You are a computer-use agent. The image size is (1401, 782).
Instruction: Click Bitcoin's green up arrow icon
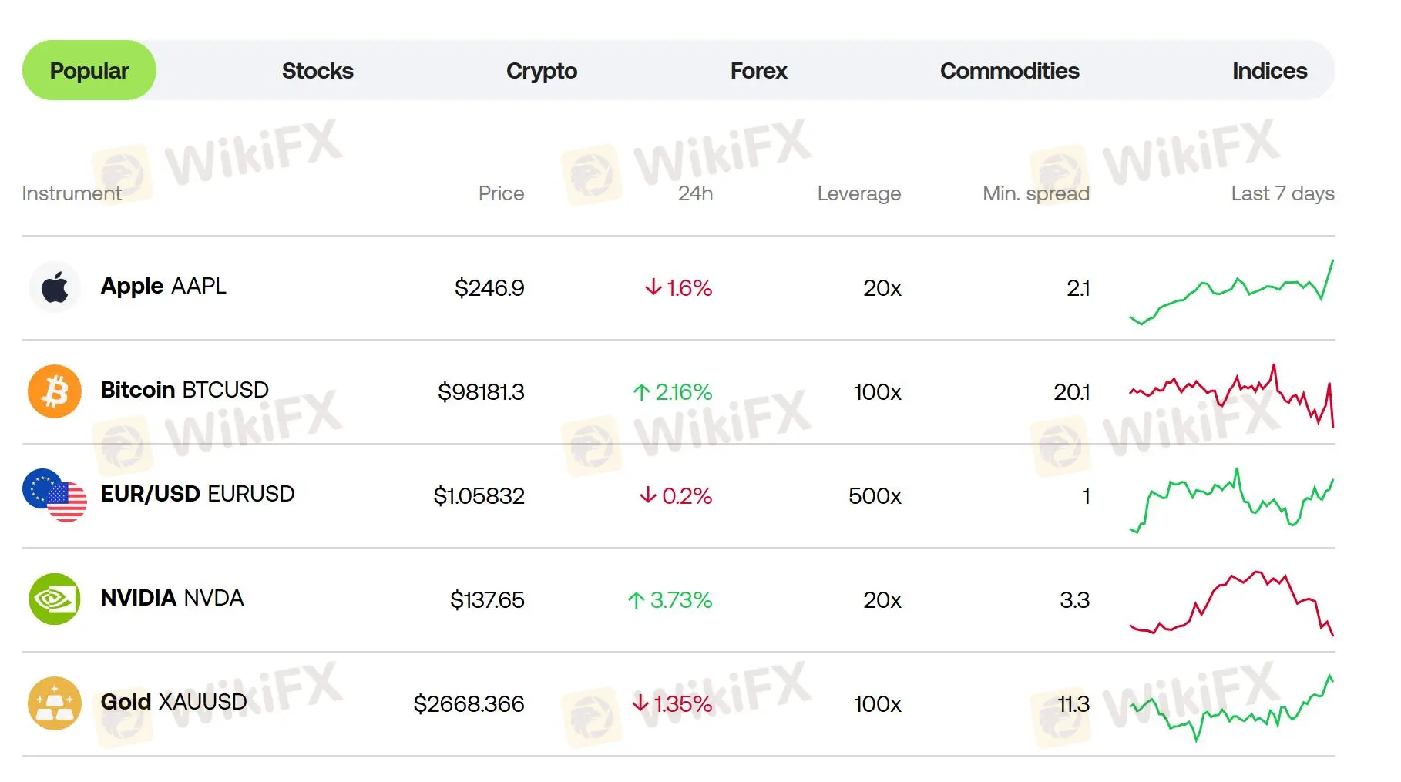(x=641, y=392)
